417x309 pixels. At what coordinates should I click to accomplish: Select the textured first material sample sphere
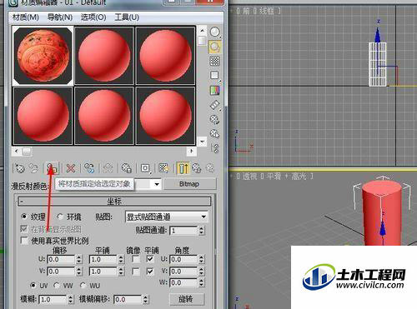43,56
